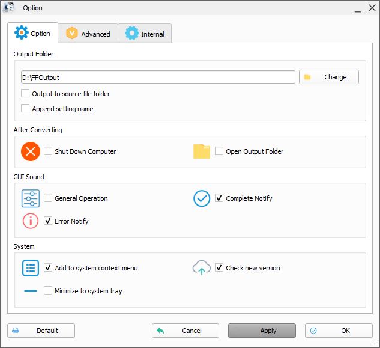Restore settings with the Default button
This screenshot has height=348, width=380.
point(41,331)
